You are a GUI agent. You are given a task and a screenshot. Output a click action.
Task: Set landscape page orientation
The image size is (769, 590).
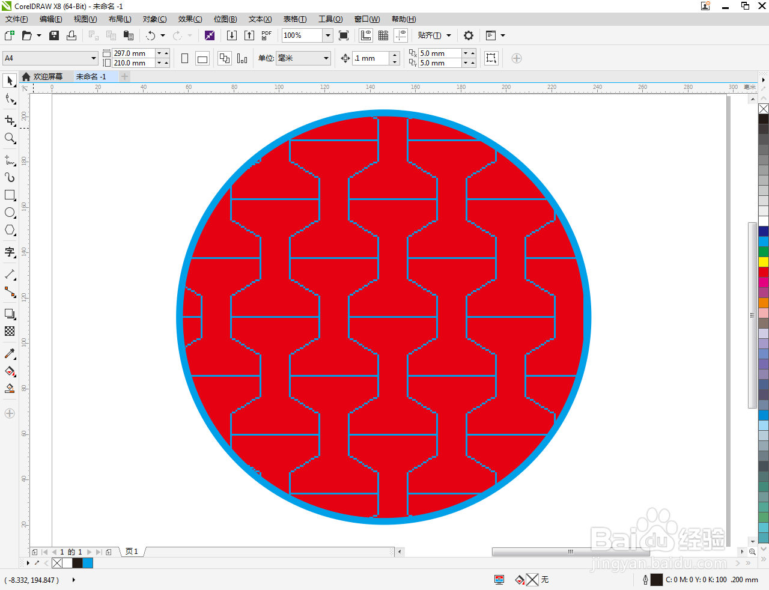point(202,58)
